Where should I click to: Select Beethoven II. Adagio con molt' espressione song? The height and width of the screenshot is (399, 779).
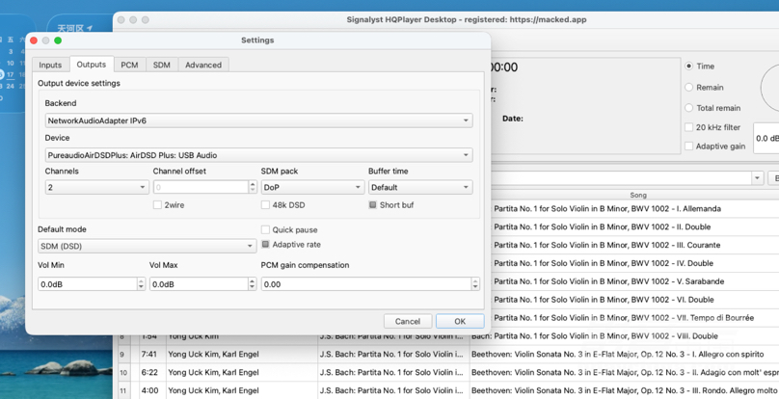(x=624, y=372)
